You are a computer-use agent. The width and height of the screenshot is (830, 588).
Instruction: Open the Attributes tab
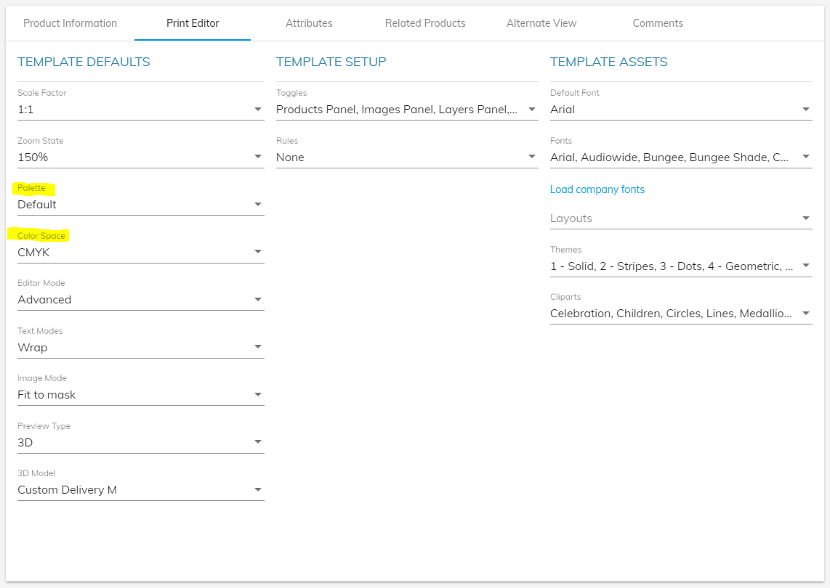[x=309, y=23]
